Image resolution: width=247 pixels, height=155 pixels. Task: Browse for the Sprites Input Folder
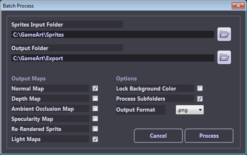(x=224, y=34)
